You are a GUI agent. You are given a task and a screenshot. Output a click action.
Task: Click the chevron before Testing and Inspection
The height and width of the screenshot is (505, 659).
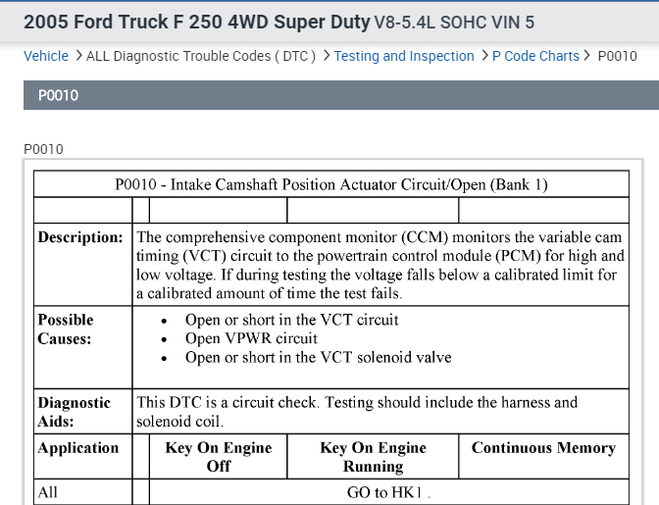[325, 56]
